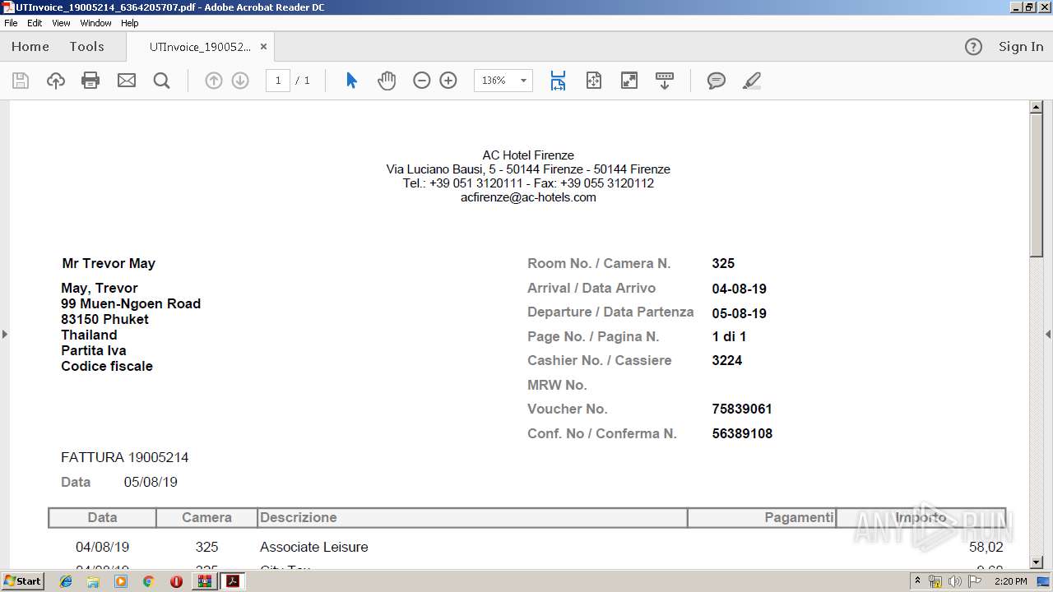Screen dimensions: 1053x592
Task: Open the Window menu
Action: [x=95, y=23]
